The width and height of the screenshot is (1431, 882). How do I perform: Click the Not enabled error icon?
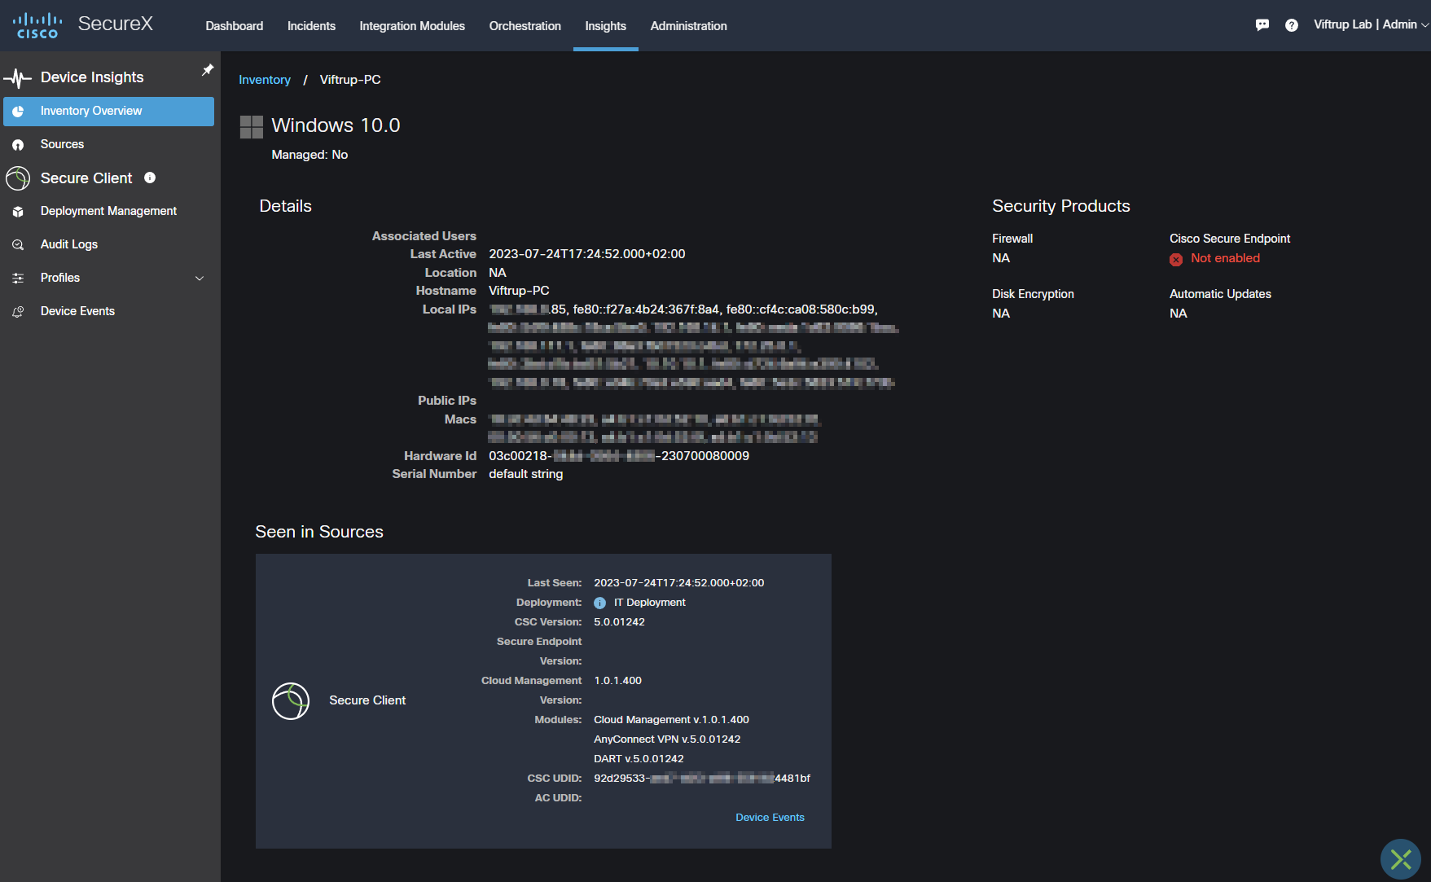[x=1176, y=259]
